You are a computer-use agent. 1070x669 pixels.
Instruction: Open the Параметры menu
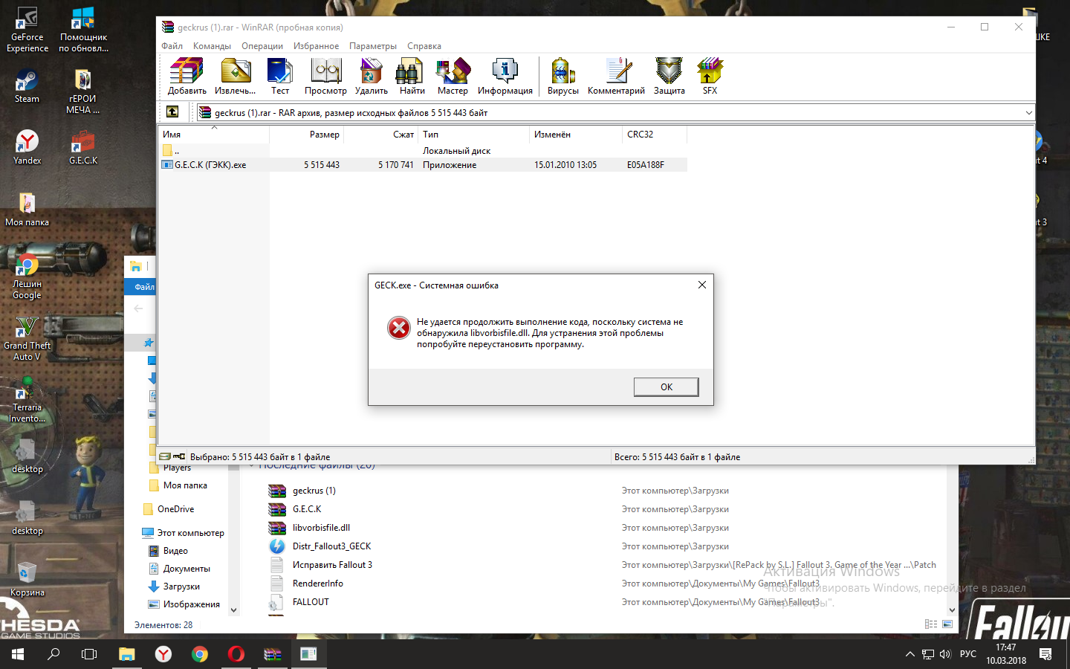coord(373,46)
